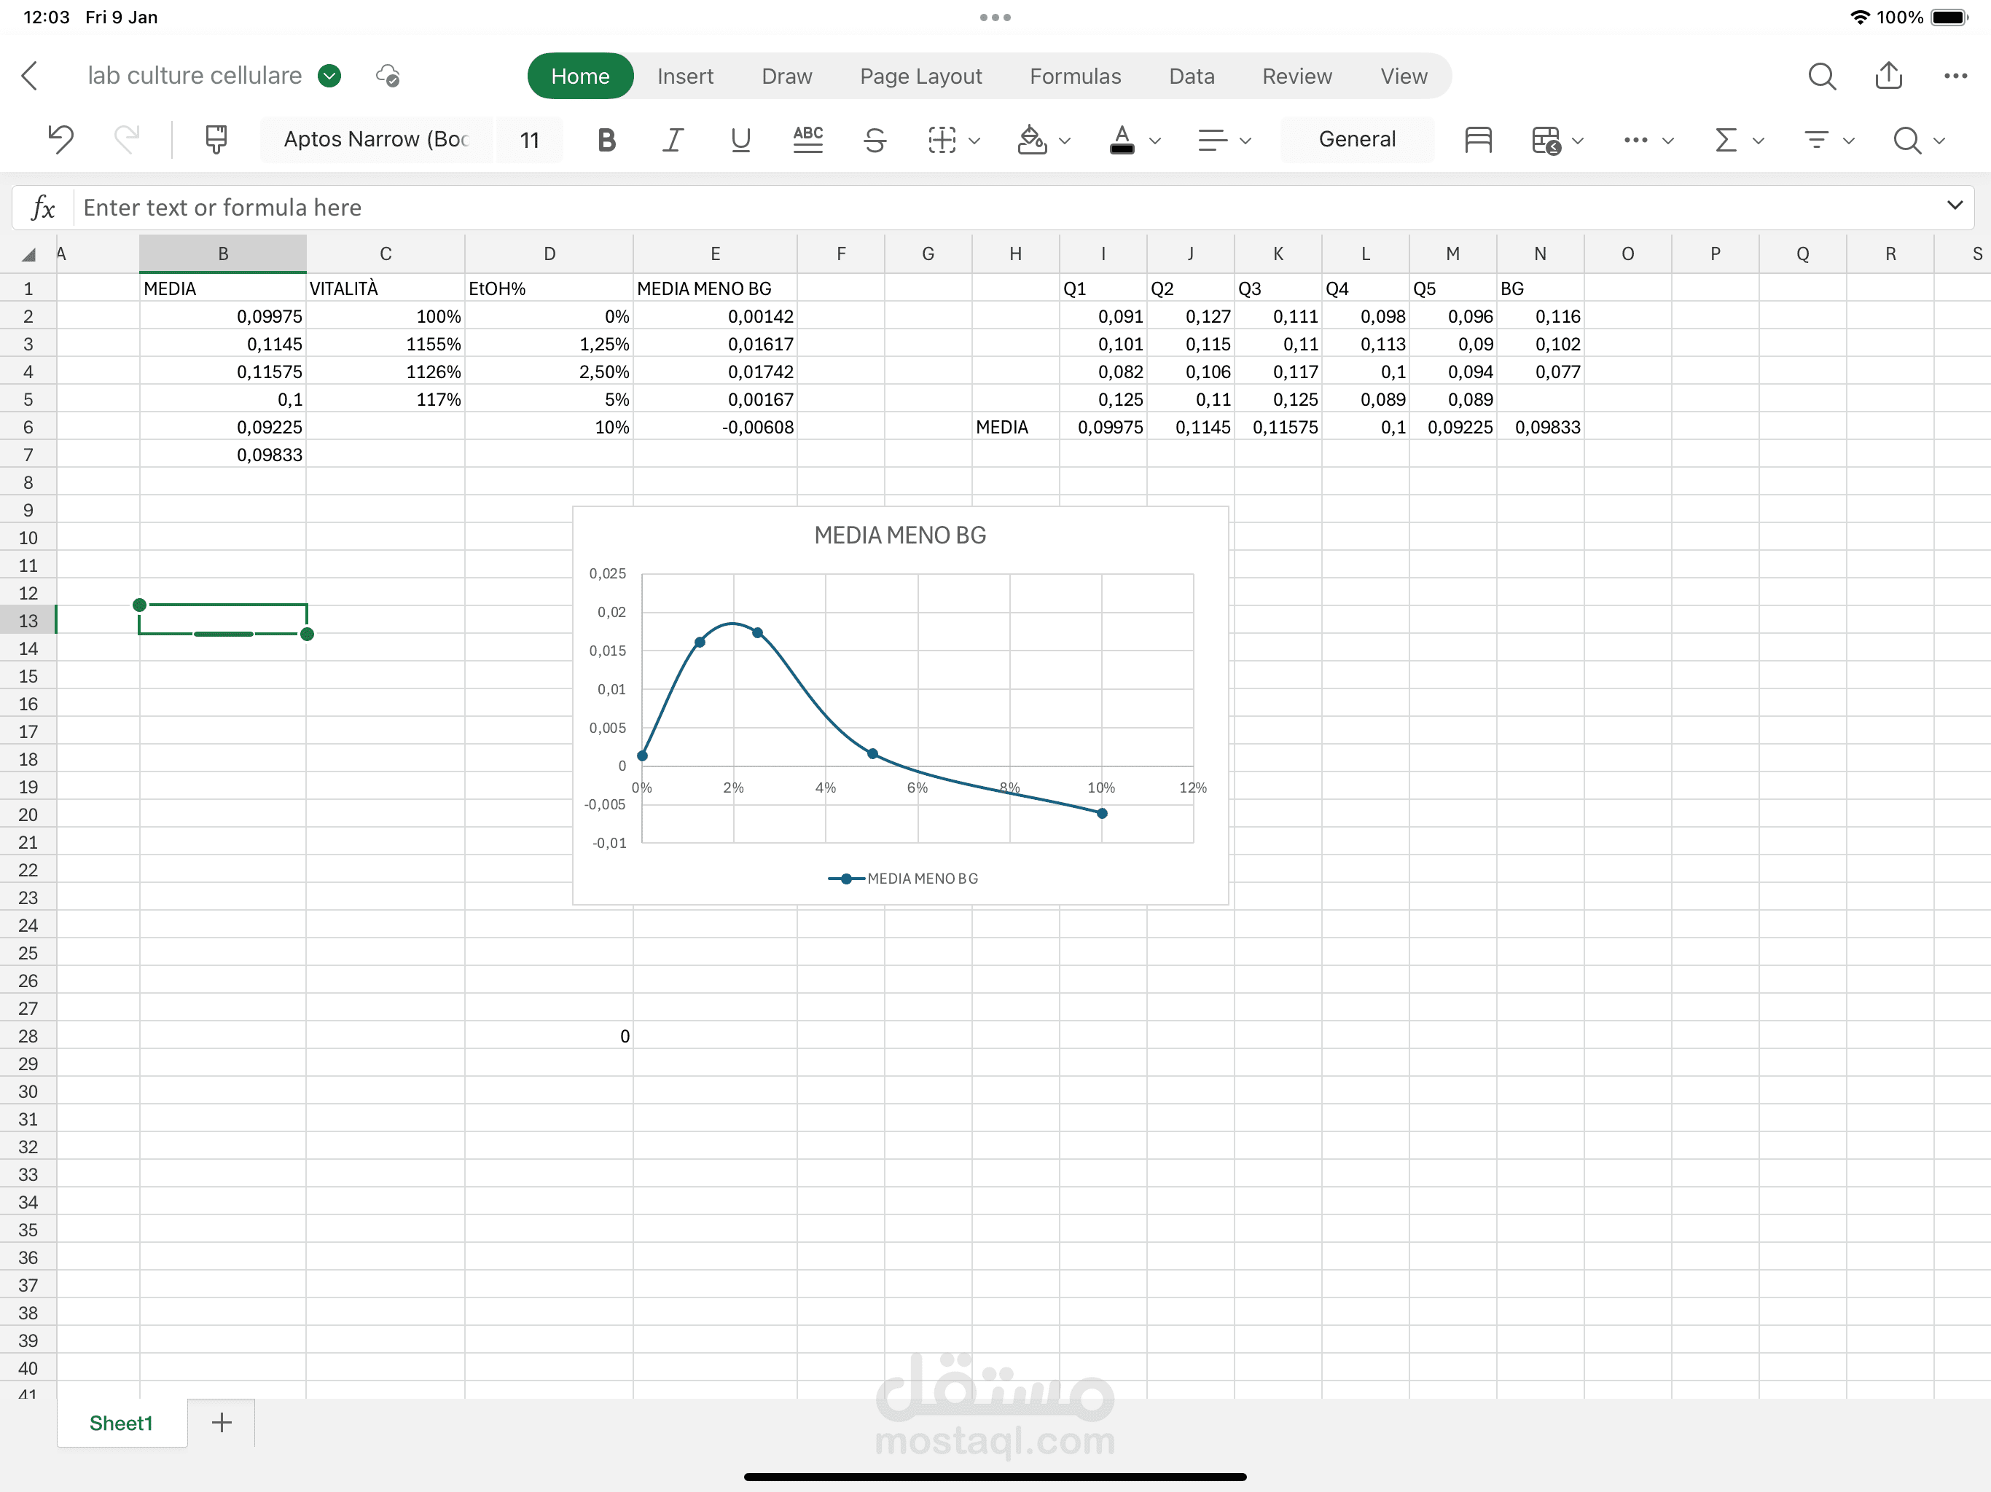Click the green saved checkmark badge
The width and height of the screenshot is (1991, 1492).
click(x=329, y=76)
